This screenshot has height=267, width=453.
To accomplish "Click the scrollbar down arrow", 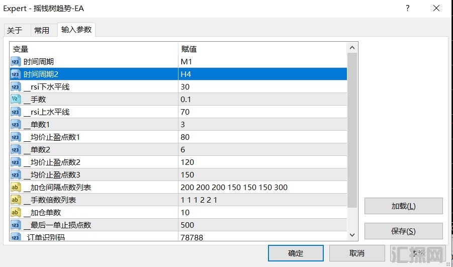I will [352, 234].
